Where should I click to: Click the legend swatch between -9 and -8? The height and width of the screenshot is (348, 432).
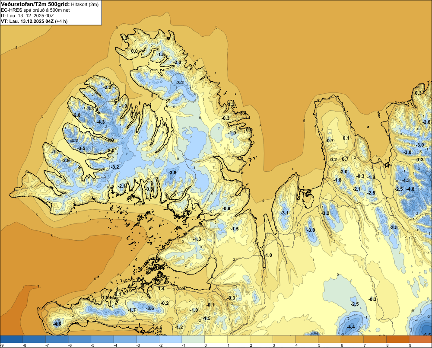[12, 339]
